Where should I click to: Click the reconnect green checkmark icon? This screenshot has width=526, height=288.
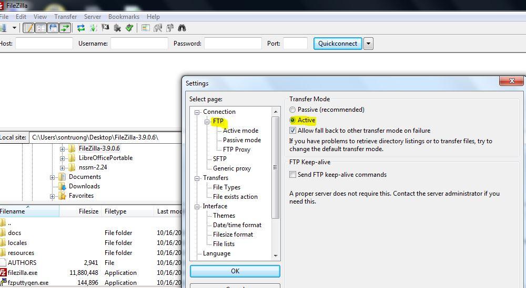[x=129, y=28]
